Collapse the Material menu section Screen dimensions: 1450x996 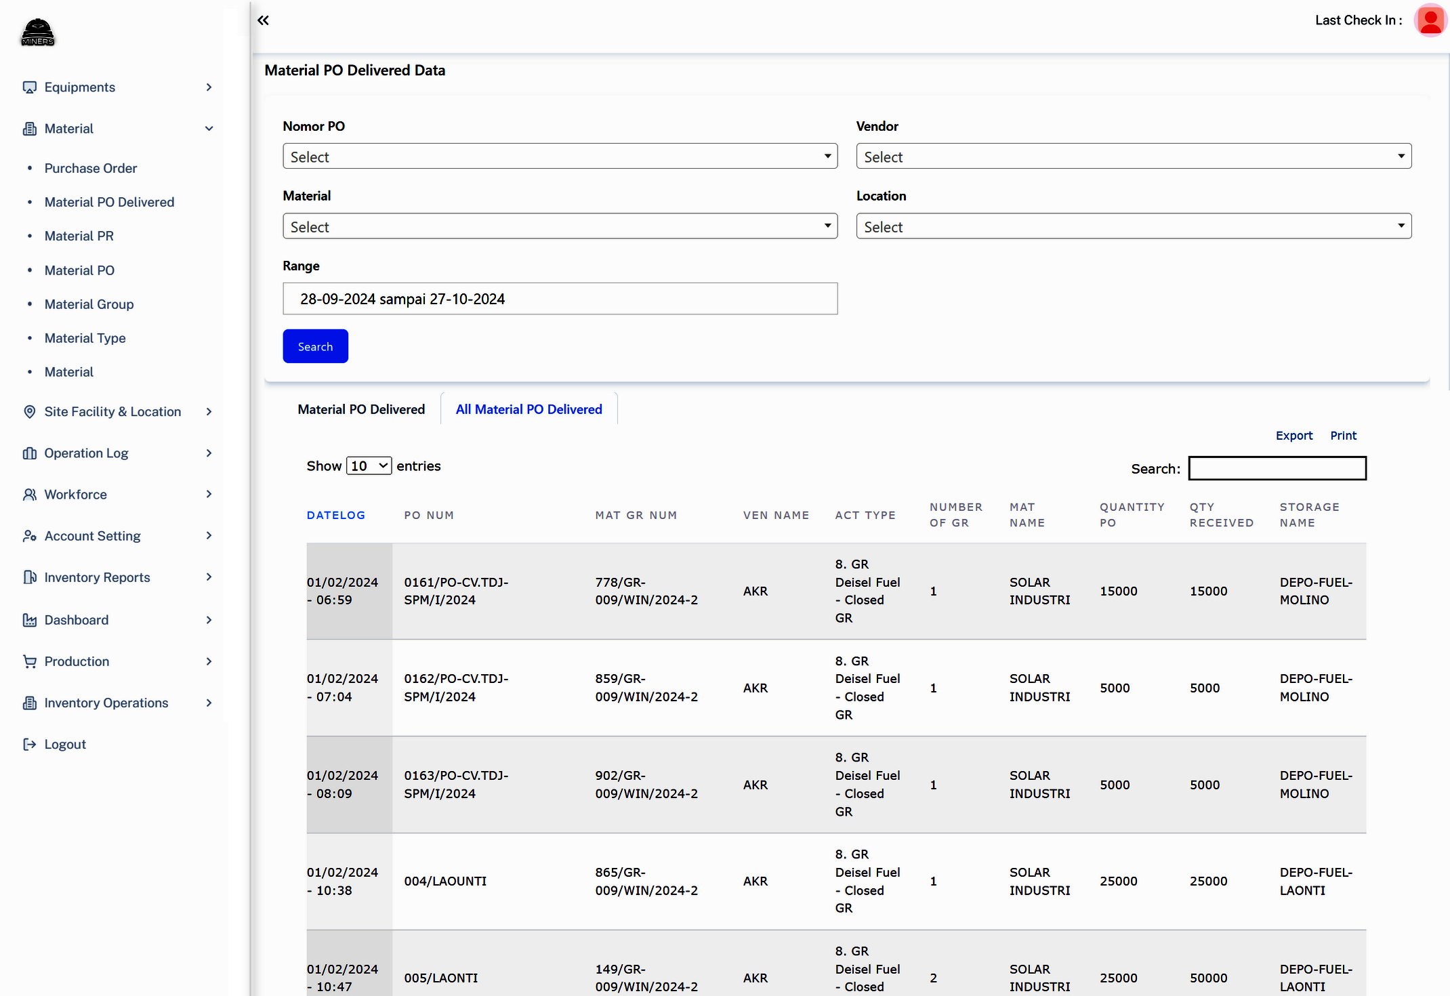point(209,129)
